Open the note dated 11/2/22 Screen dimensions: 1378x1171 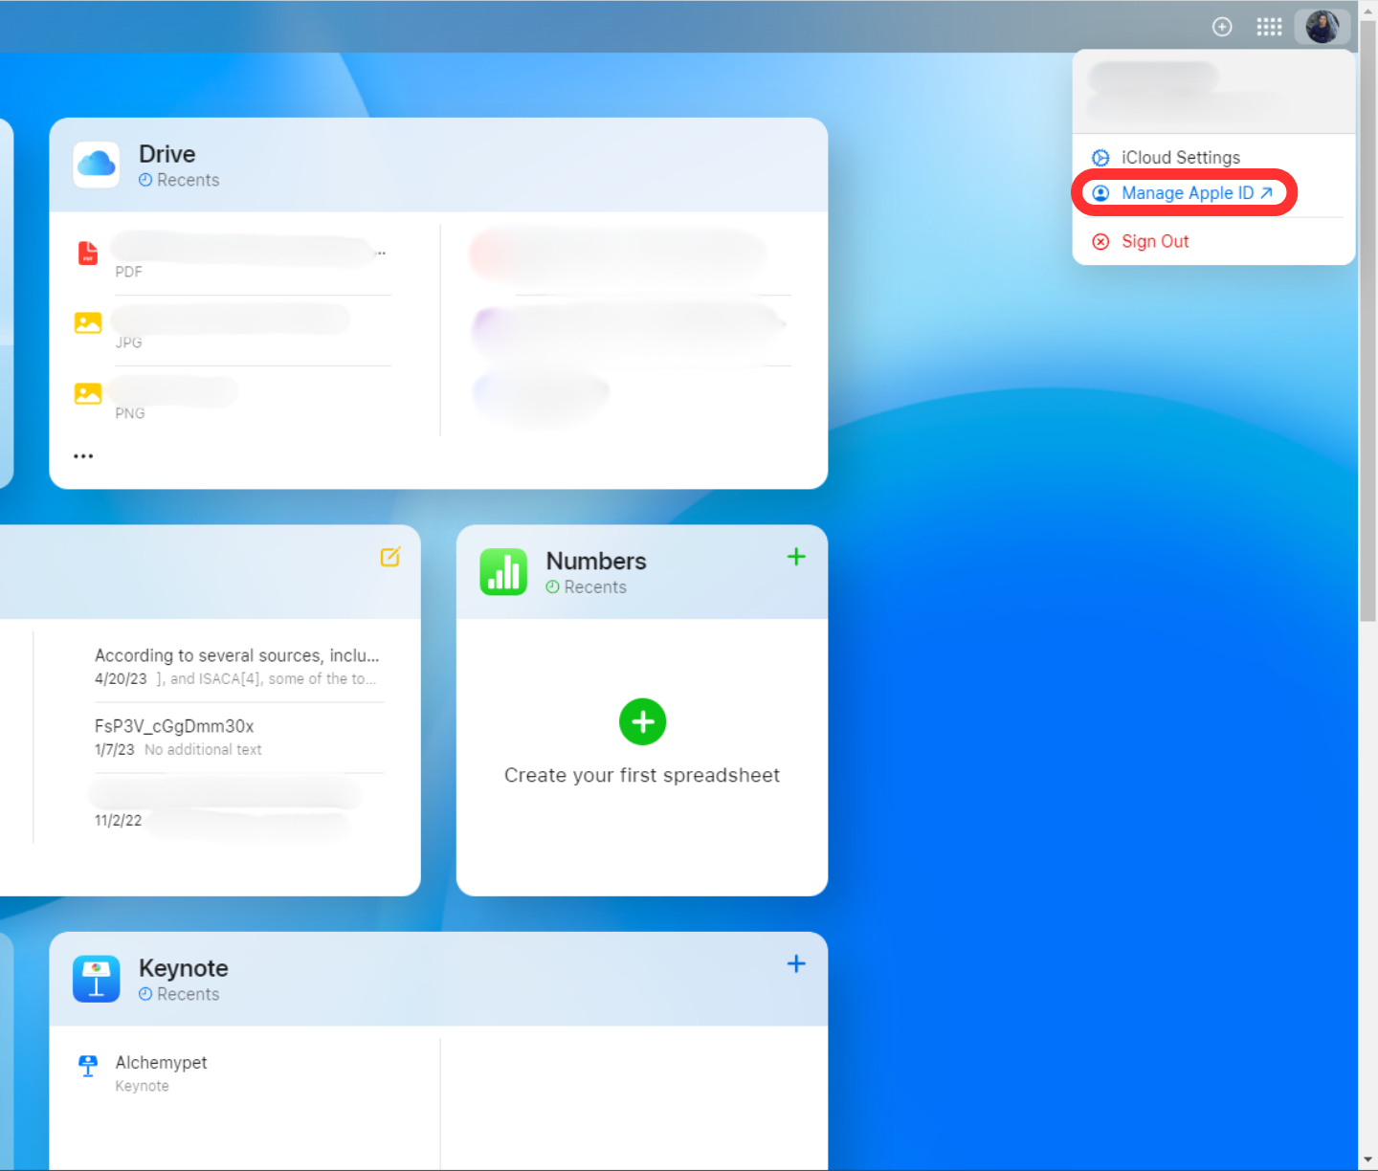pos(238,808)
